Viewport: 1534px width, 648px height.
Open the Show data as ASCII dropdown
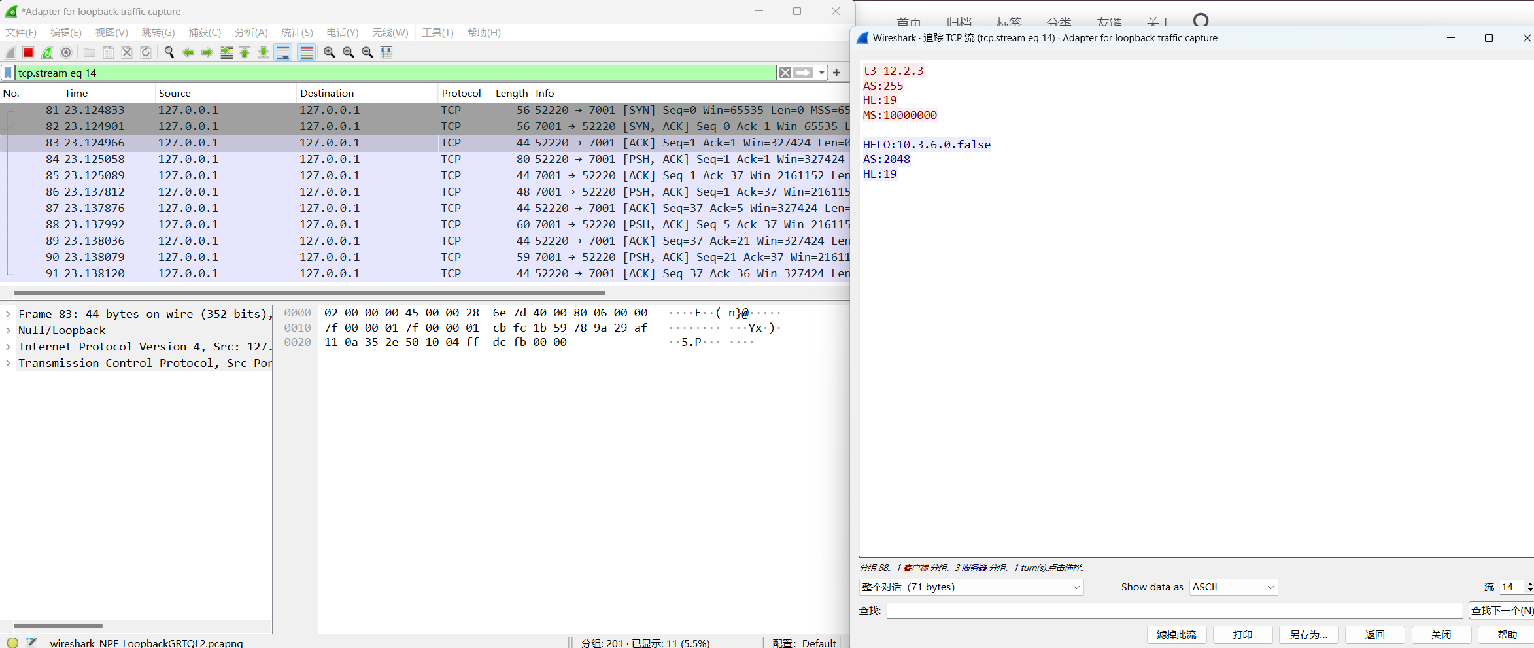point(1233,587)
